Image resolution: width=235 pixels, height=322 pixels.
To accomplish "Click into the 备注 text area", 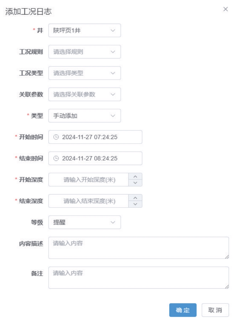I will pyautogui.click(x=139, y=278).
